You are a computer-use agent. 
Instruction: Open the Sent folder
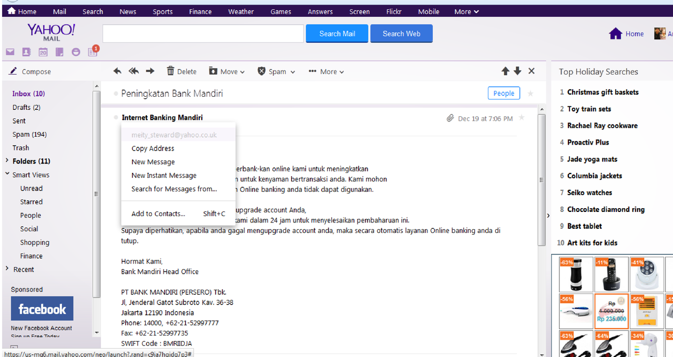pyautogui.click(x=19, y=121)
